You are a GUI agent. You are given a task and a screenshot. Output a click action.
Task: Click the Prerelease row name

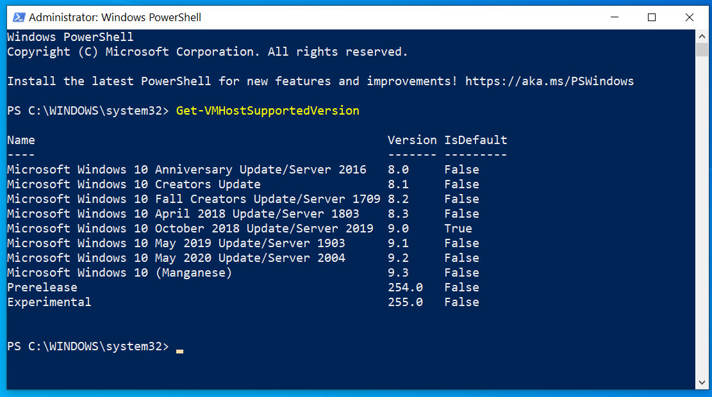click(42, 288)
